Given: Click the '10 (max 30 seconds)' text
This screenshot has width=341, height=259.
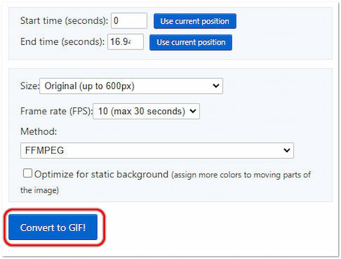Looking at the screenshot, I should point(141,111).
